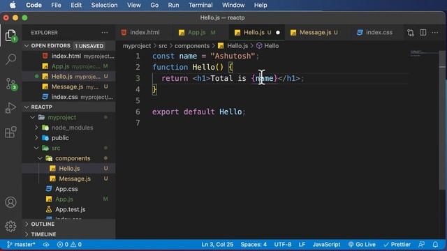This screenshot has height=251, width=447.
Task: Click the Open Changes compare icon
Action: (411, 33)
